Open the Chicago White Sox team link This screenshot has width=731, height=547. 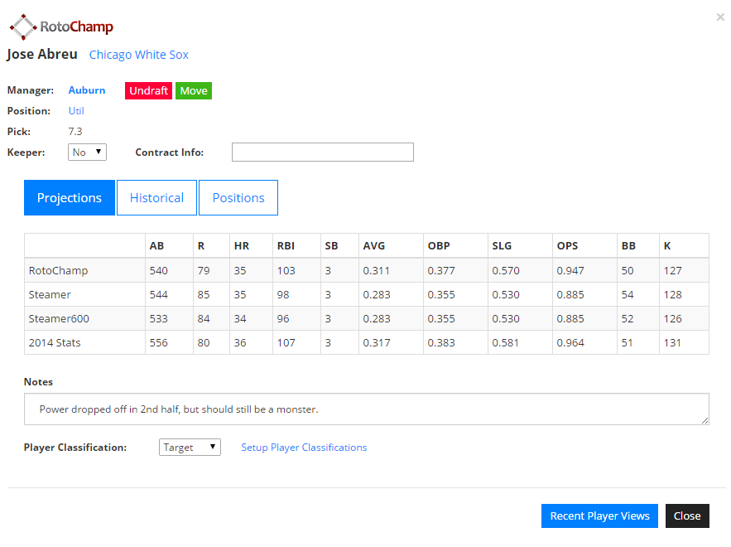pyautogui.click(x=139, y=55)
